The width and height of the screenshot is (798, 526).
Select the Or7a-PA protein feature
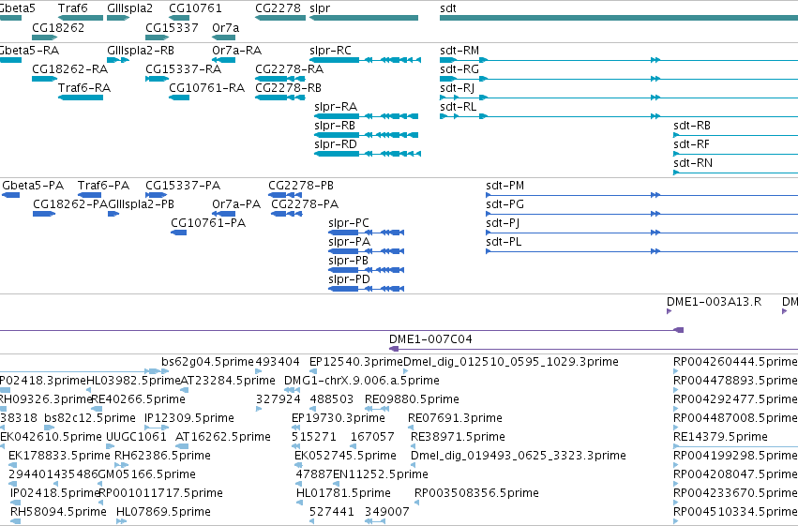click(223, 214)
